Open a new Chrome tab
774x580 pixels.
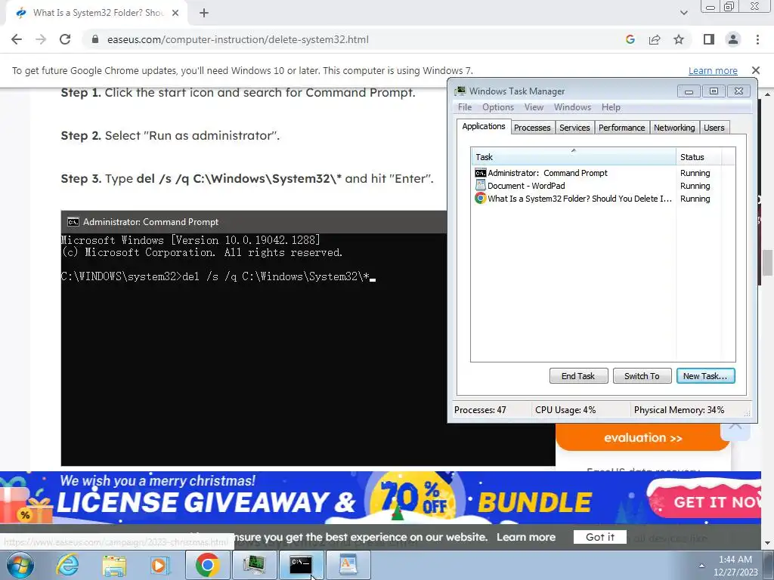point(204,13)
